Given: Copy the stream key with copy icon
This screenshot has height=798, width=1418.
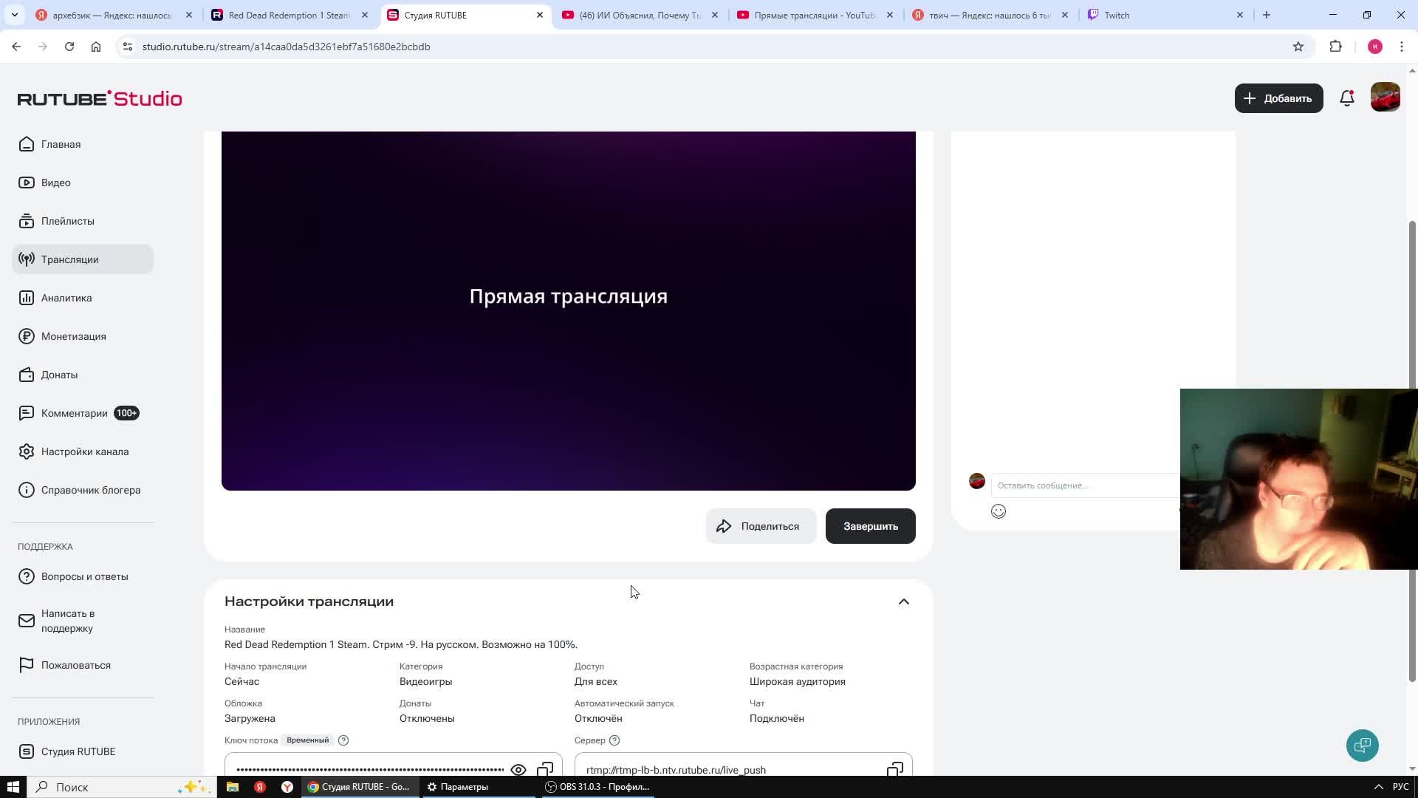Looking at the screenshot, I should tap(545, 768).
